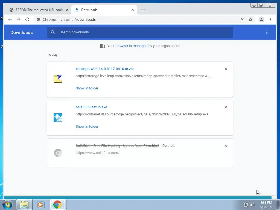Remove the deleted Solidfiles entry from list
280x210 pixels.
pos(226,146)
